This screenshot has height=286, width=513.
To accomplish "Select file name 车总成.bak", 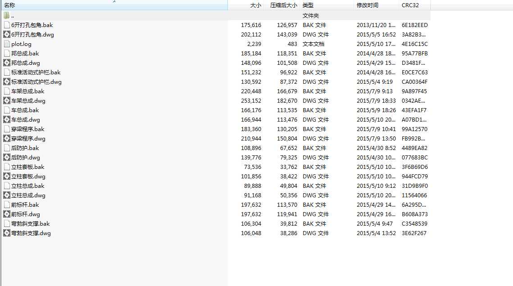I will tap(25, 111).
